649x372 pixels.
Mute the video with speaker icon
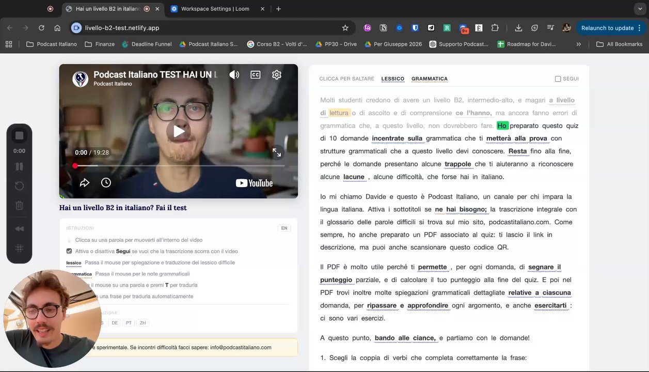point(234,75)
